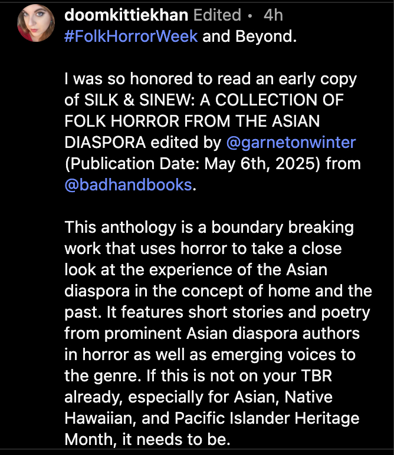394x455 pixels.
Task: Click the "Publication Date: May 6th, 2025" text
Action: (212, 163)
